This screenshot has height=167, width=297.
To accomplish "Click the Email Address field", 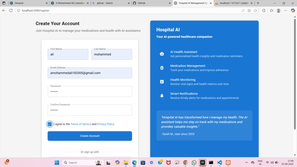I will click(90, 73).
